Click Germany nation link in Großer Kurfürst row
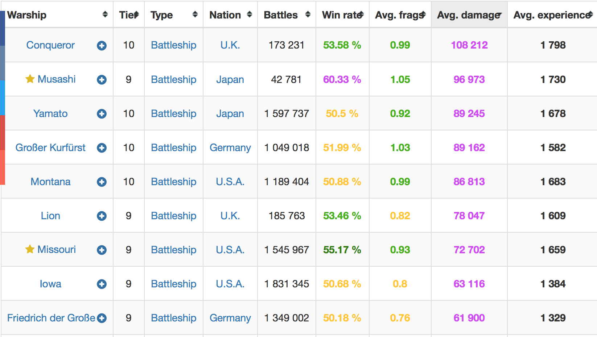Viewport: 597px width, 337px height. click(x=230, y=148)
